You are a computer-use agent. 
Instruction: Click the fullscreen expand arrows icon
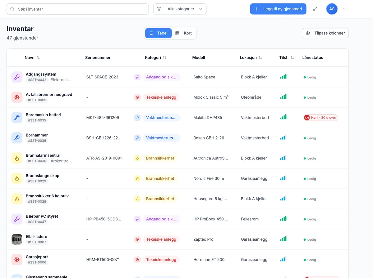315,9
